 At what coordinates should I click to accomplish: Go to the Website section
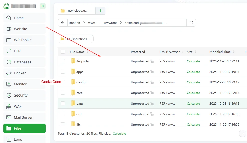click(x=24, y=29)
